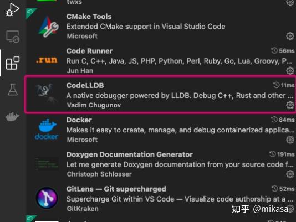Screen dimensions: 296x222
Task: Open Docker extension manage gear
Action: pos(290,140)
